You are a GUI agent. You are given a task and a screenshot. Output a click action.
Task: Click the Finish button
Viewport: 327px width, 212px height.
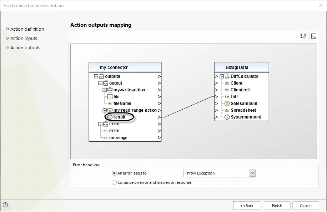click(277, 206)
